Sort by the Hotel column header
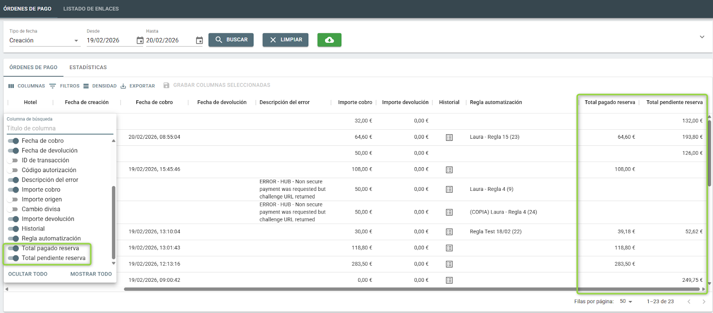The height and width of the screenshot is (313, 713). click(30, 103)
